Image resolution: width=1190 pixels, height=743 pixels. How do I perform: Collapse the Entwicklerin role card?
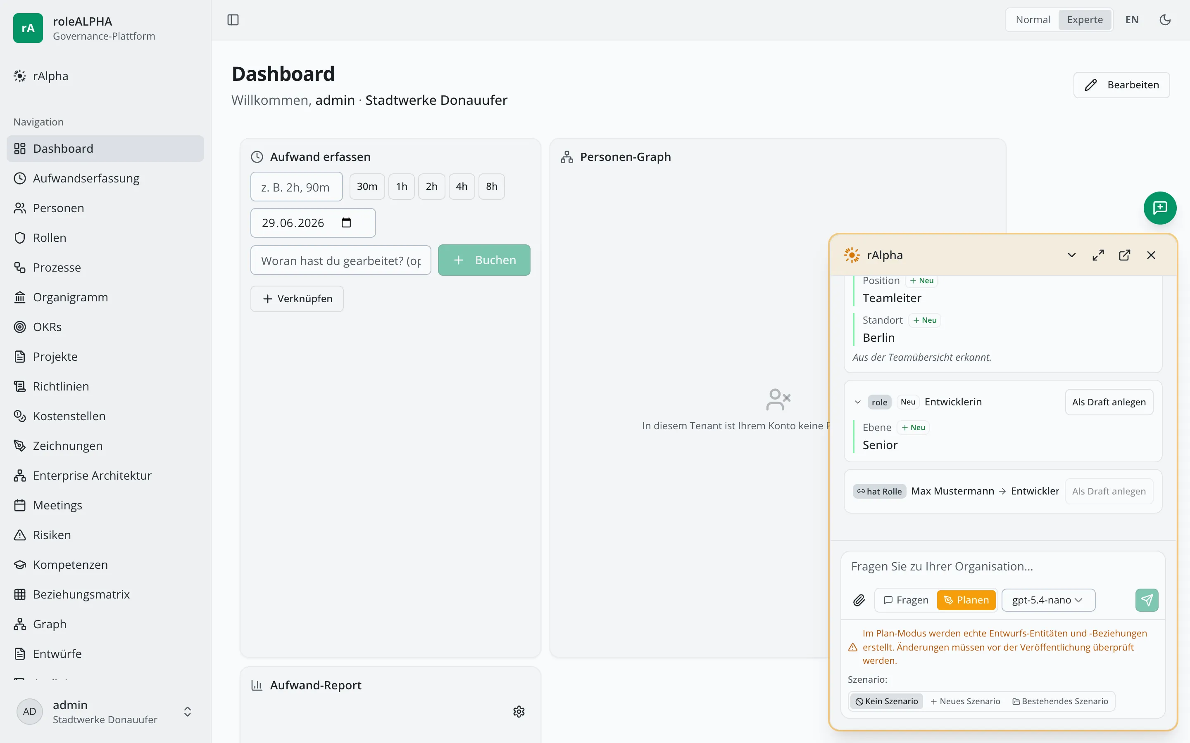[858, 402]
